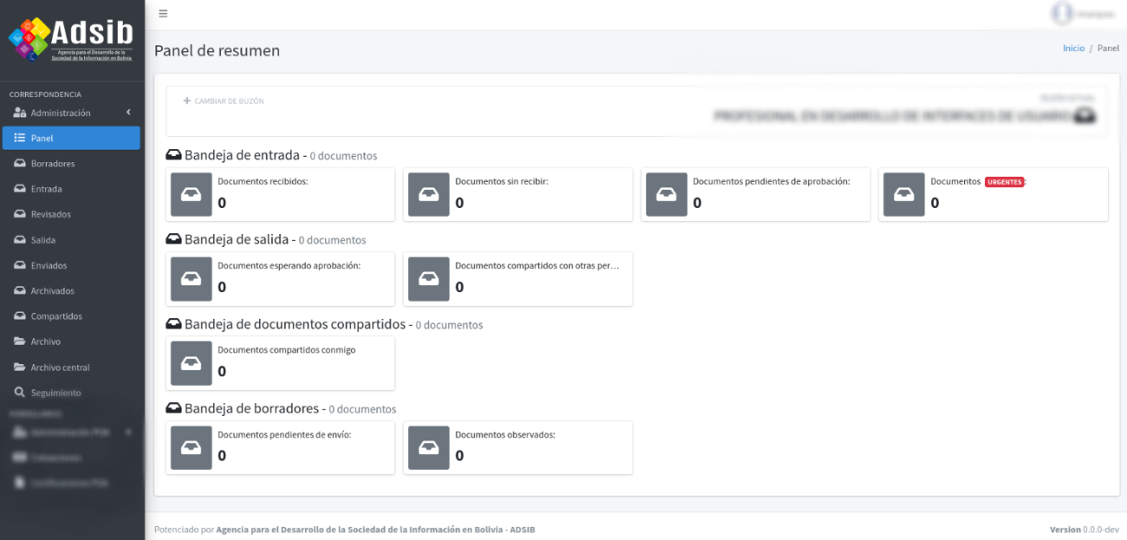The image size is (1127, 540).
Task: Open Archivo central folder icon
Action: pos(19,368)
